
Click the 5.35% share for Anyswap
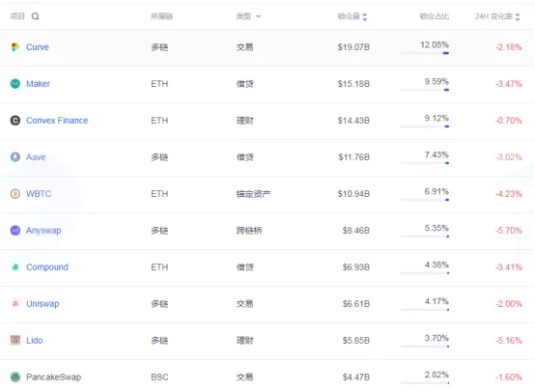click(436, 228)
